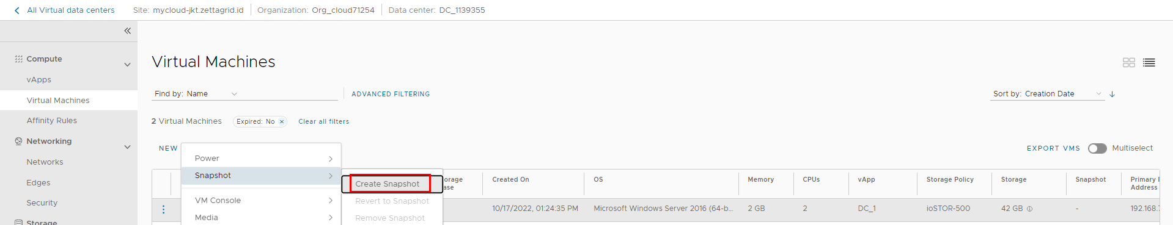Go back via All Virtual data centers arrow
Image resolution: width=1173 pixels, height=225 pixels.
point(17,10)
